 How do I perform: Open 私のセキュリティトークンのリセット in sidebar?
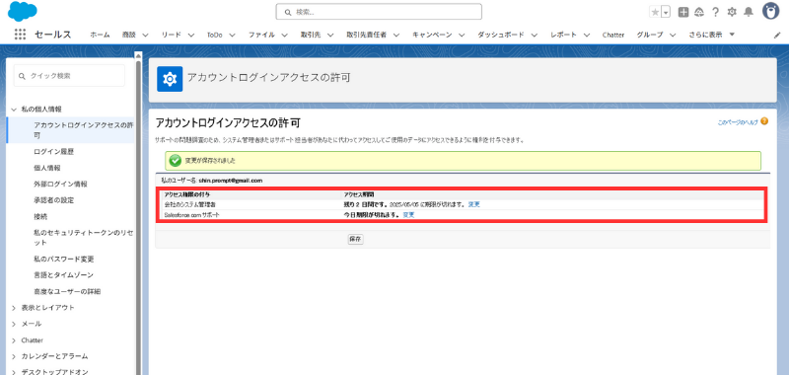tap(84, 238)
